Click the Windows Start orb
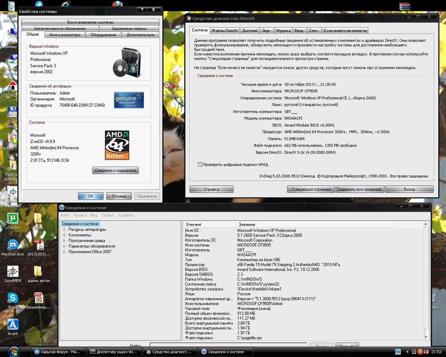Image resolution: width=446 pixels, height=357 pixels. click(14, 352)
